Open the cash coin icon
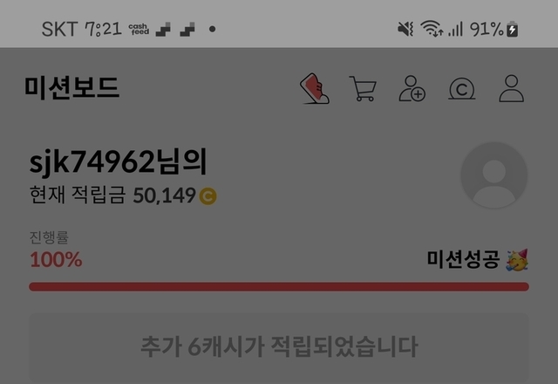 coord(461,89)
